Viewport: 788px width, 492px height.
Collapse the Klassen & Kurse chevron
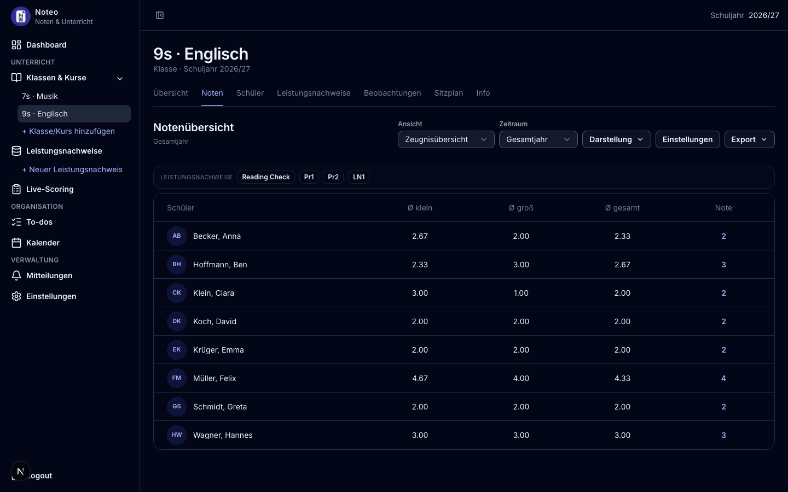[120, 78]
